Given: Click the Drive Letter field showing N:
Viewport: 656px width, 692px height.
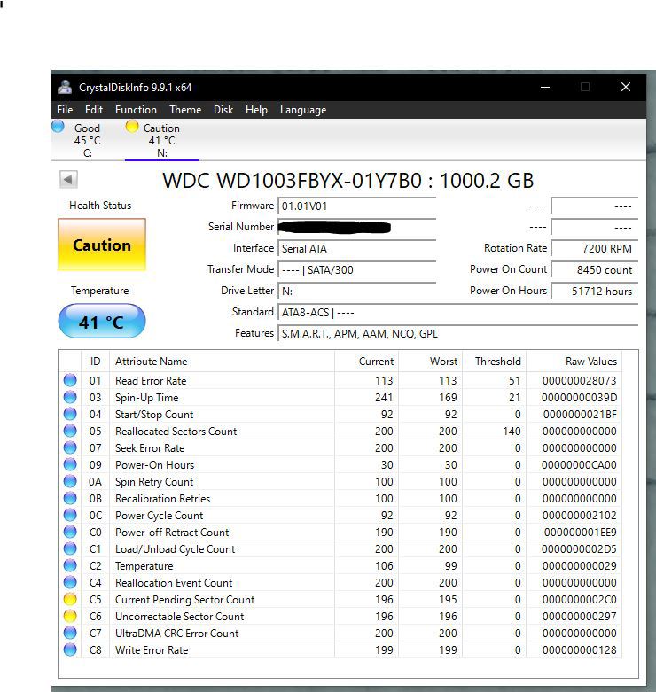Looking at the screenshot, I should pos(356,291).
